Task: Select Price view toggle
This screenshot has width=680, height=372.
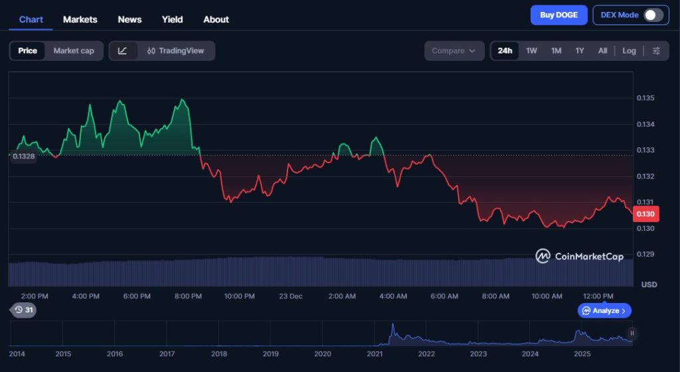Action: click(x=28, y=51)
